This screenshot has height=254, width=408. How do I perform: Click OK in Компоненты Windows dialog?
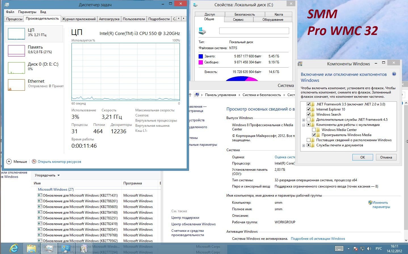tap(363, 157)
